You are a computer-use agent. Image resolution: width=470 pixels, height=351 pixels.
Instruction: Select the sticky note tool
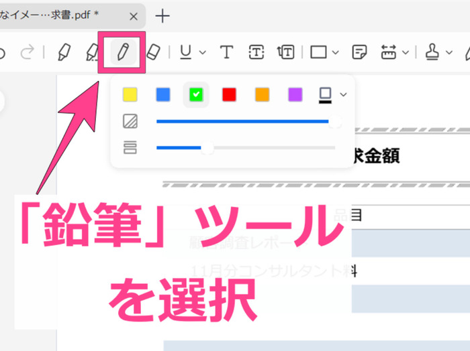click(x=359, y=52)
